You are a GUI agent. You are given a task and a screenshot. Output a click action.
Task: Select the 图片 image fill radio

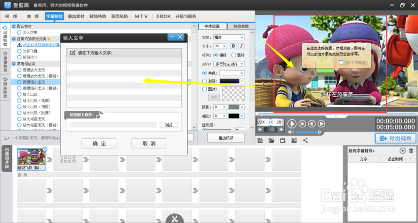click(204, 89)
